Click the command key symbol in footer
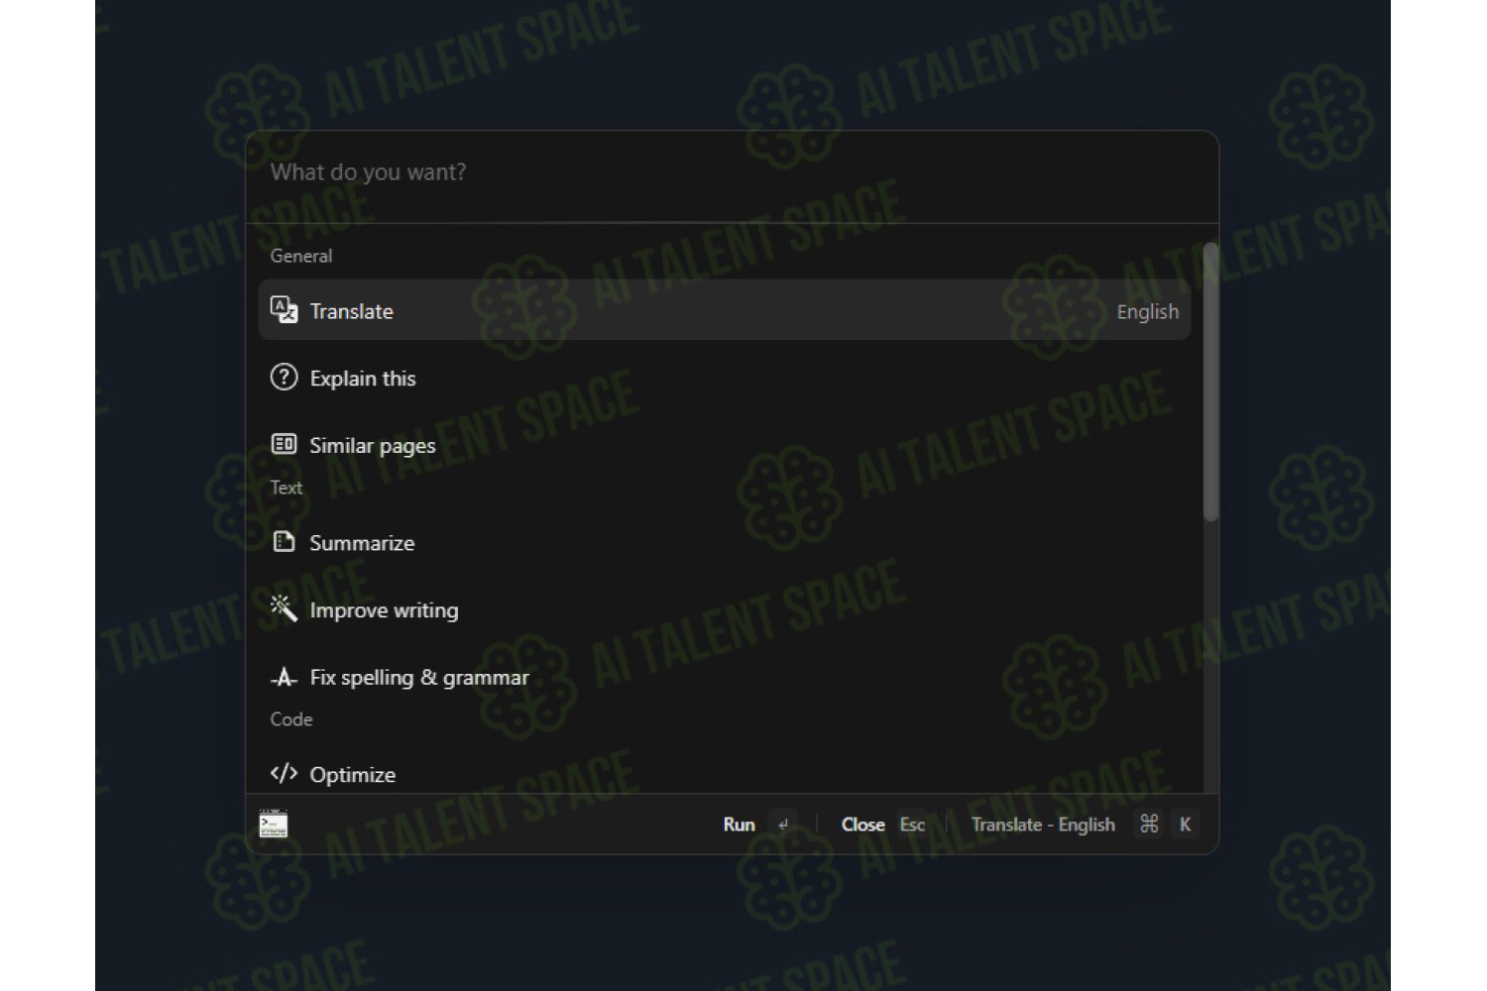The width and height of the screenshot is (1487, 991). (1149, 825)
